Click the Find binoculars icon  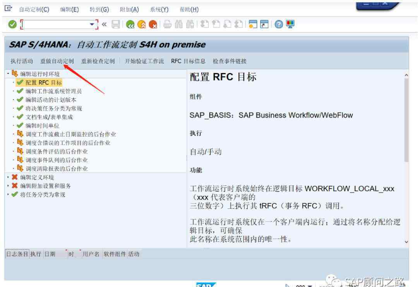click(178, 24)
